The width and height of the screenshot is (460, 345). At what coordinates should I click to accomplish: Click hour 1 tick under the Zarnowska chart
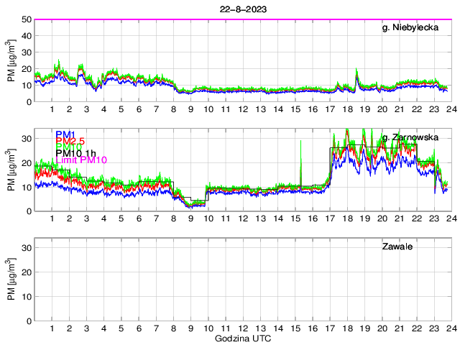[52, 218]
